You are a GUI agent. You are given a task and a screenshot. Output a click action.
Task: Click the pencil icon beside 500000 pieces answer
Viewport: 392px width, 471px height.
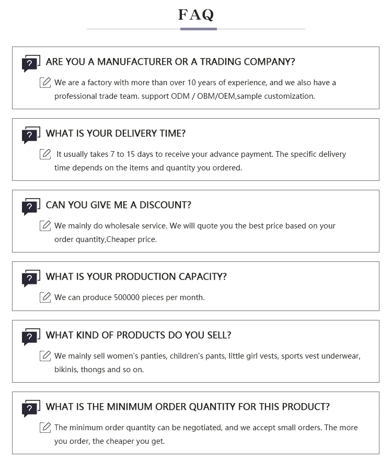45,297
